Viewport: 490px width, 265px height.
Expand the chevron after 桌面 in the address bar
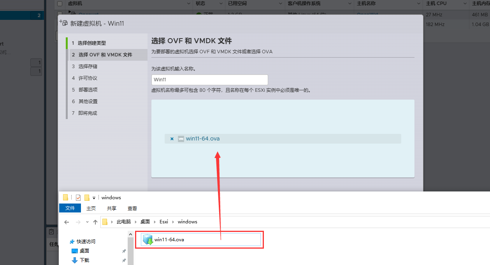[x=155, y=222]
